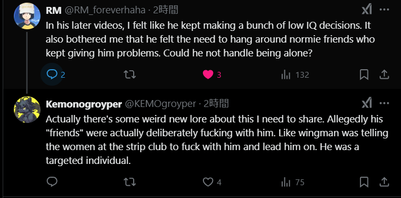
Task: Open RM's profile avatar
Action: [x=27, y=16]
